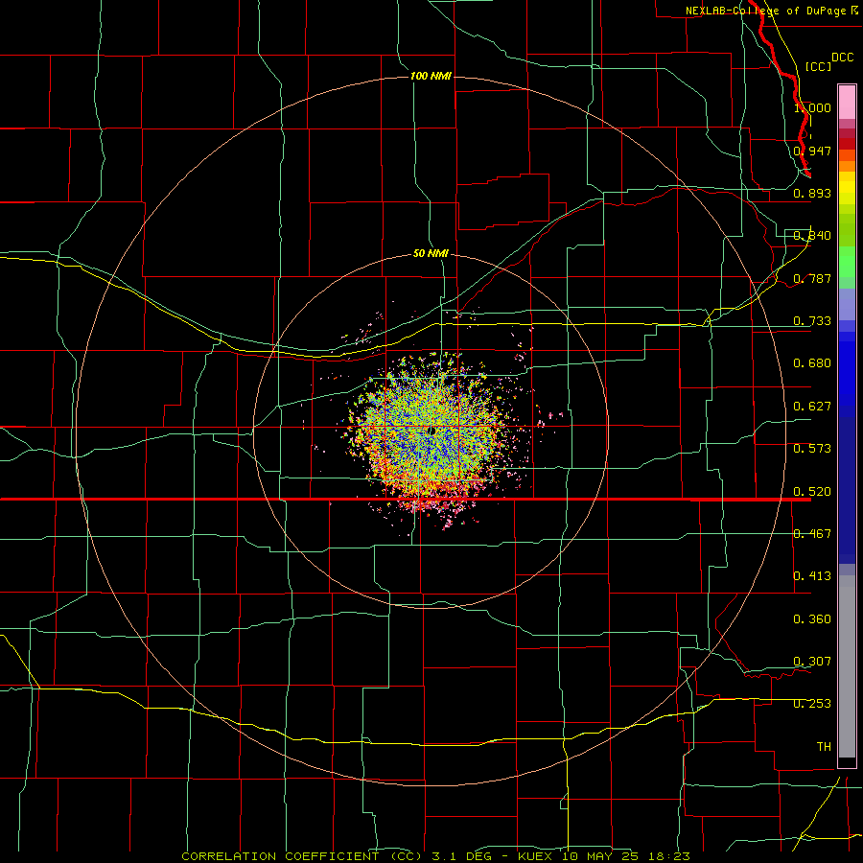863x863 pixels.
Task: Click the 0.413 scale value
Action: pos(812,576)
